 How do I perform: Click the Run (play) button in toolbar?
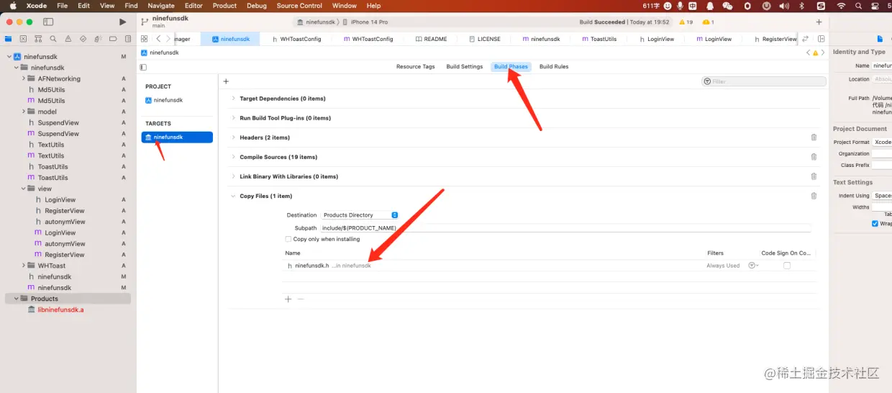click(122, 22)
